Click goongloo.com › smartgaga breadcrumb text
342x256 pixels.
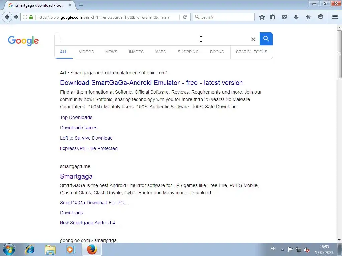[x=88, y=240]
